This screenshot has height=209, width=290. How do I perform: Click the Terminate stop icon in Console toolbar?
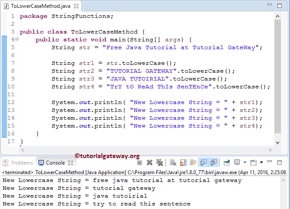coord(140,162)
